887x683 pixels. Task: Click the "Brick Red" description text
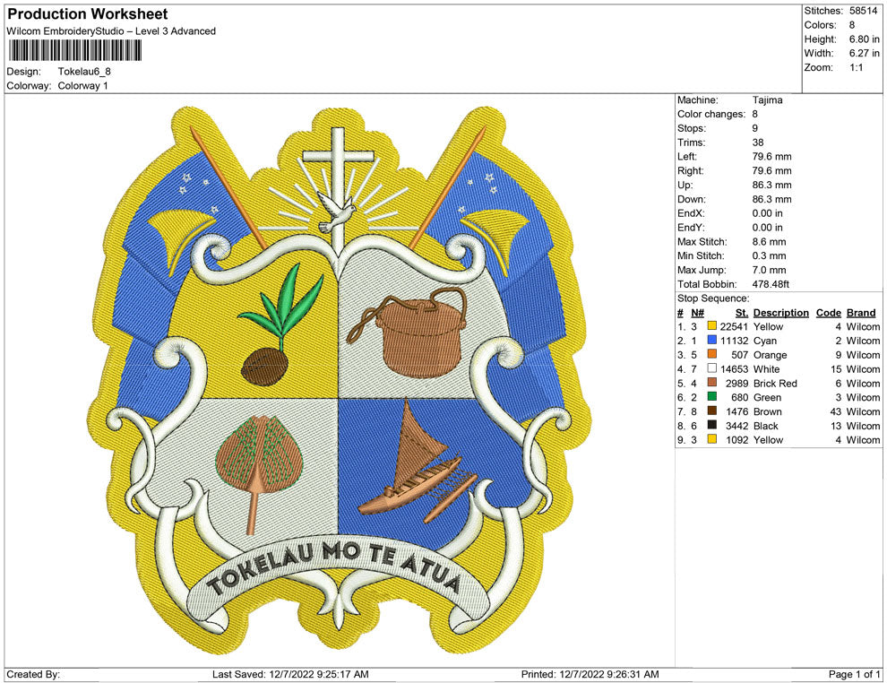click(775, 383)
